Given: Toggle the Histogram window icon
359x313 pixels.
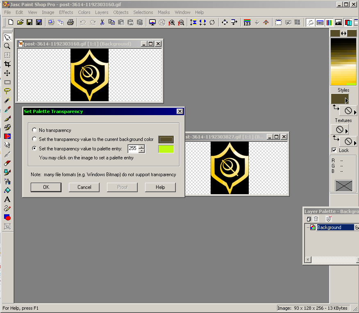Looking at the screenshot, I should (339, 22).
